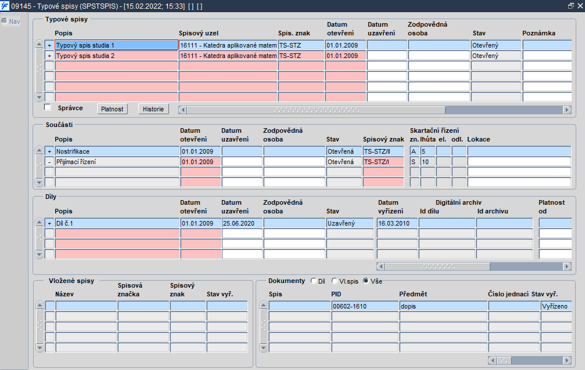Expand the Nostrifikace row
The image size is (585, 370).
coord(49,151)
